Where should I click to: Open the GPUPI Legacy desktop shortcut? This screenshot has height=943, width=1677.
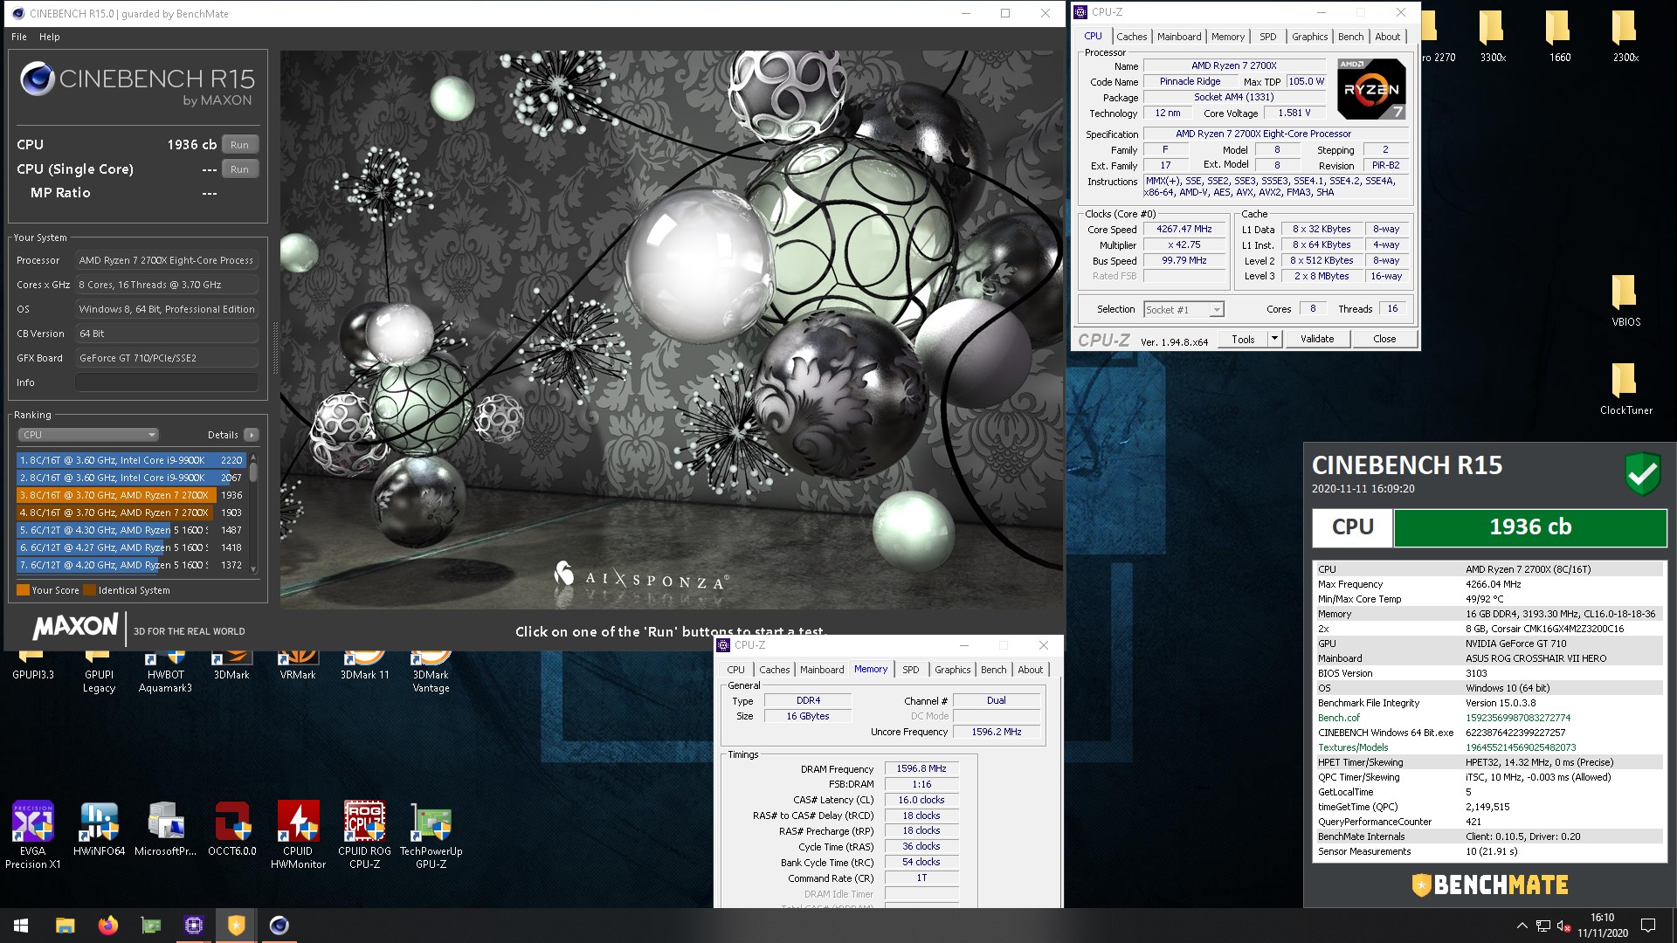pos(99,672)
